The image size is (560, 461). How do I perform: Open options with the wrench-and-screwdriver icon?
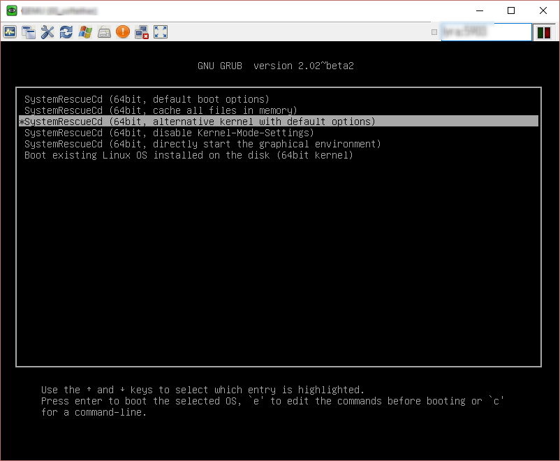47,31
